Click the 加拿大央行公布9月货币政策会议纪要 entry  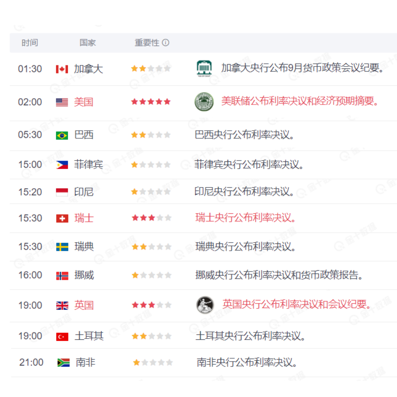(x=302, y=68)
